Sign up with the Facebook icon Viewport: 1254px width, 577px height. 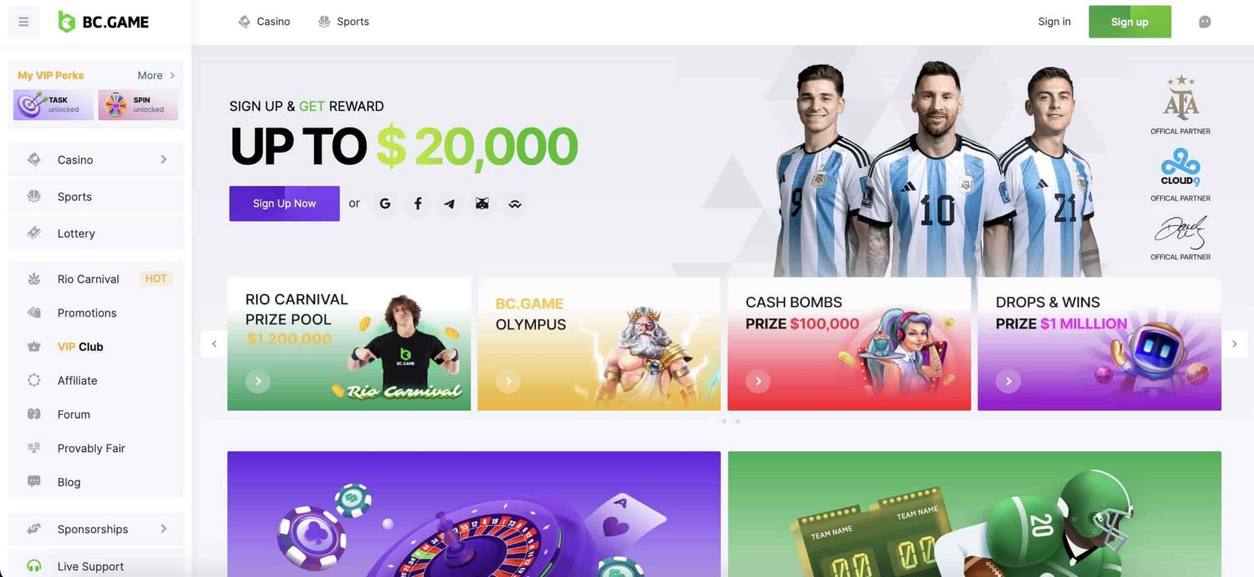(x=417, y=203)
